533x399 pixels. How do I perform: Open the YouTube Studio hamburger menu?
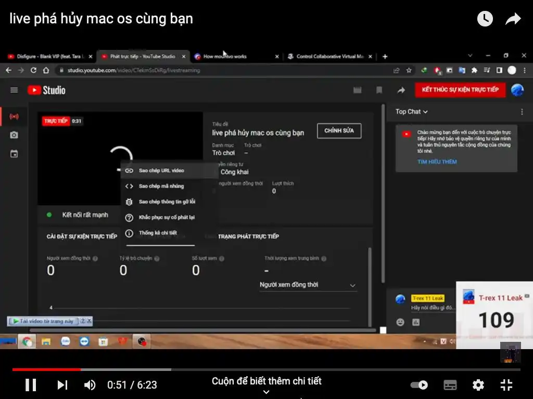click(14, 90)
